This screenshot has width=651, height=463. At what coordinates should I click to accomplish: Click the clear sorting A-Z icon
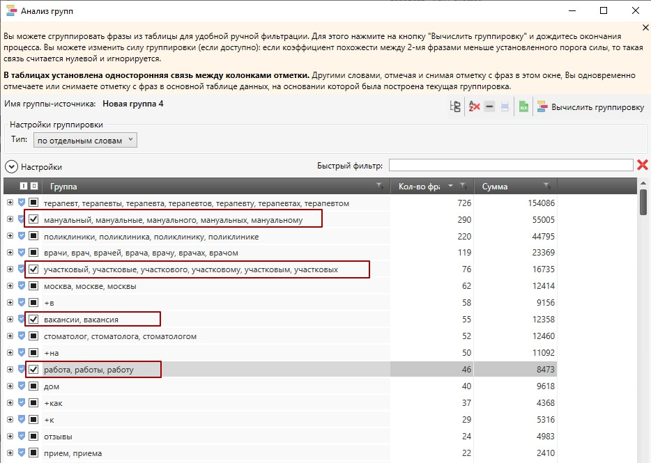point(475,107)
